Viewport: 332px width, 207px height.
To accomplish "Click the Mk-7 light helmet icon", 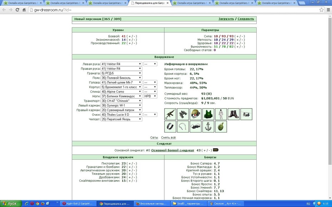I will pos(196,114).
